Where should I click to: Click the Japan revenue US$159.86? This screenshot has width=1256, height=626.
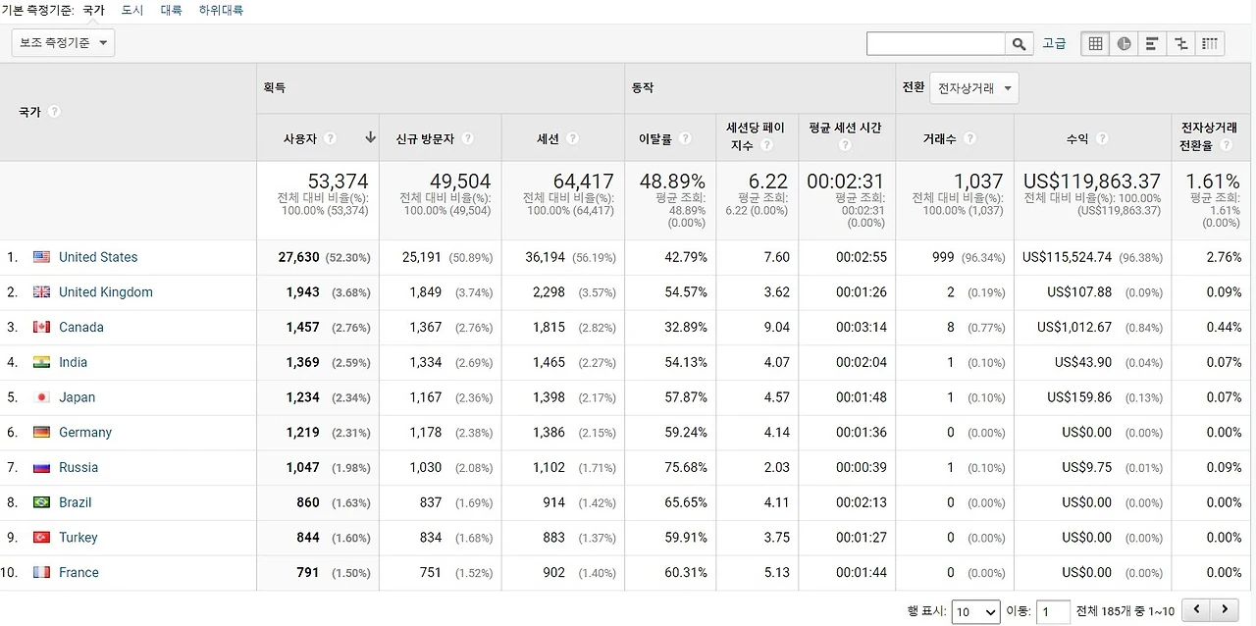coord(1079,397)
